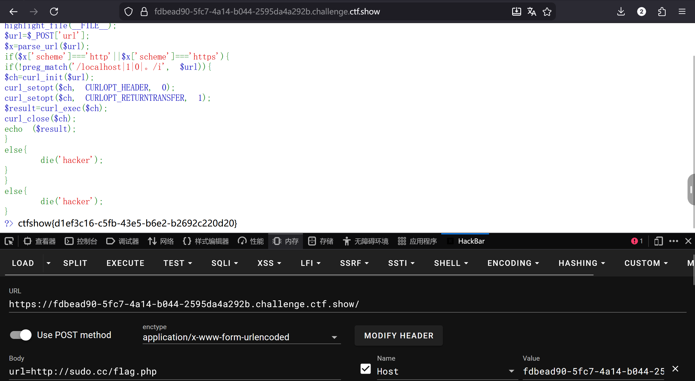Toggle the Use POST method switch
This screenshot has height=381, width=695.
pos(21,335)
